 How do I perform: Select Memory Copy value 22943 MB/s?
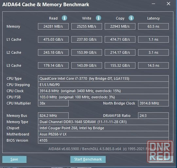click(120, 26)
